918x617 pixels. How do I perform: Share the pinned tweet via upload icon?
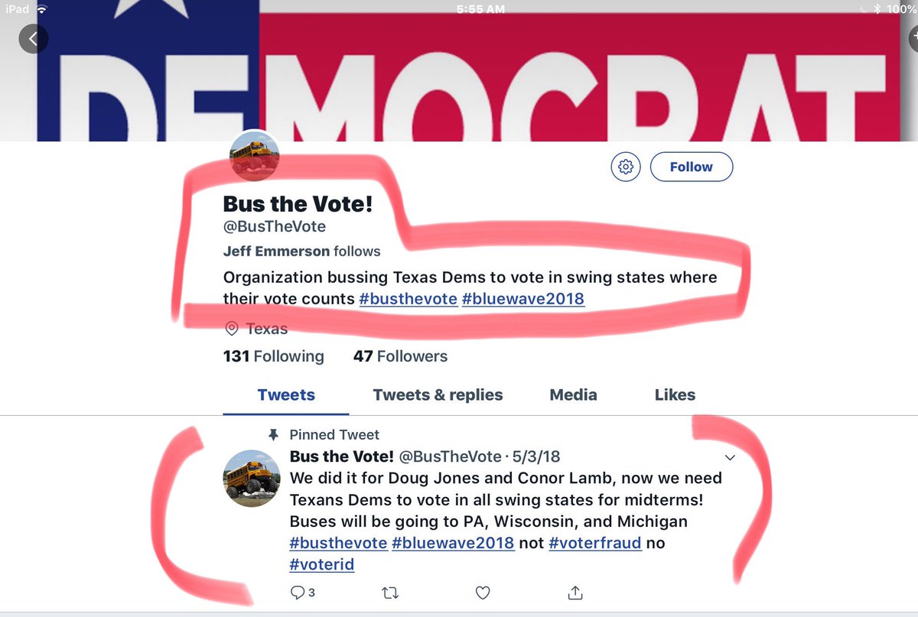click(576, 593)
